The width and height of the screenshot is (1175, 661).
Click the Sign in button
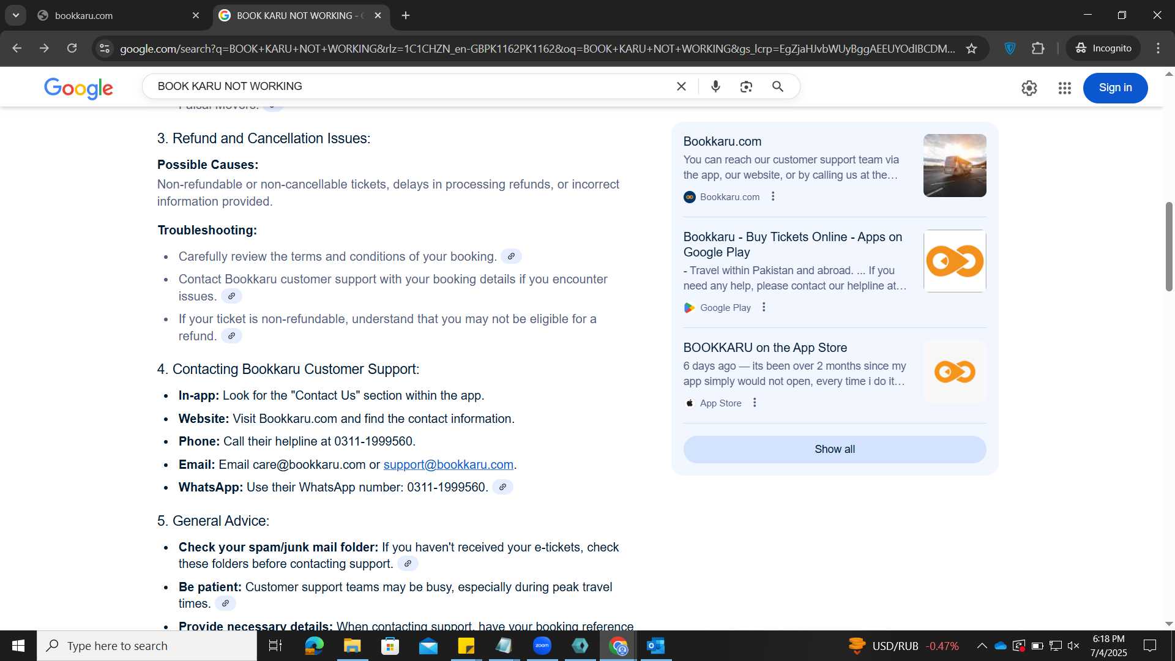pyautogui.click(x=1115, y=88)
